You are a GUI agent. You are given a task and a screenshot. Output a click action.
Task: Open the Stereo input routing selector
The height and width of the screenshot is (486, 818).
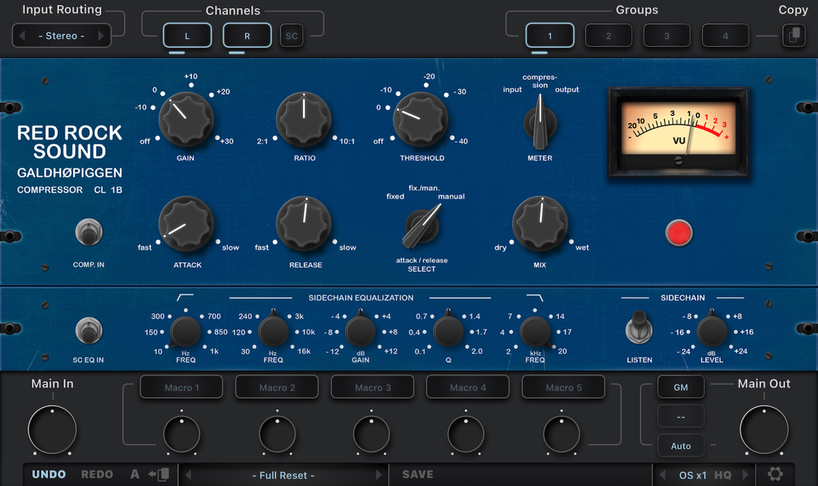tap(62, 36)
